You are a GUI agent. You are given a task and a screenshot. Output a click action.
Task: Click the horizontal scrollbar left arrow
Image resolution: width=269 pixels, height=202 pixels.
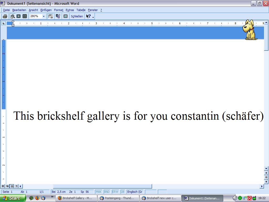point(20,186)
